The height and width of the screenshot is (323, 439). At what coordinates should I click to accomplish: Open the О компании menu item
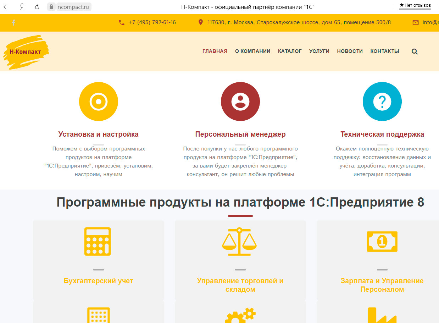tap(252, 51)
